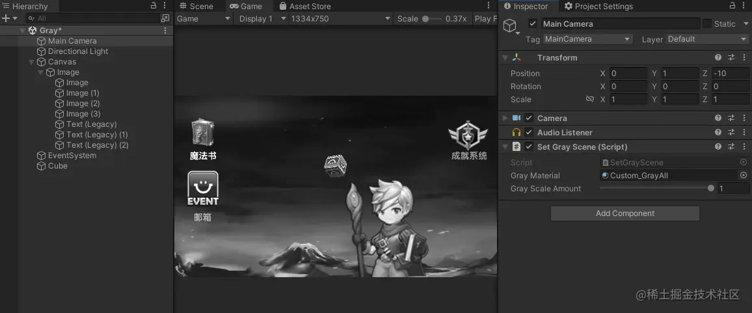Select EventSystem in Hierarchy
Image resolution: width=752 pixels, height=313 pixels.
(x=72, y=156)
